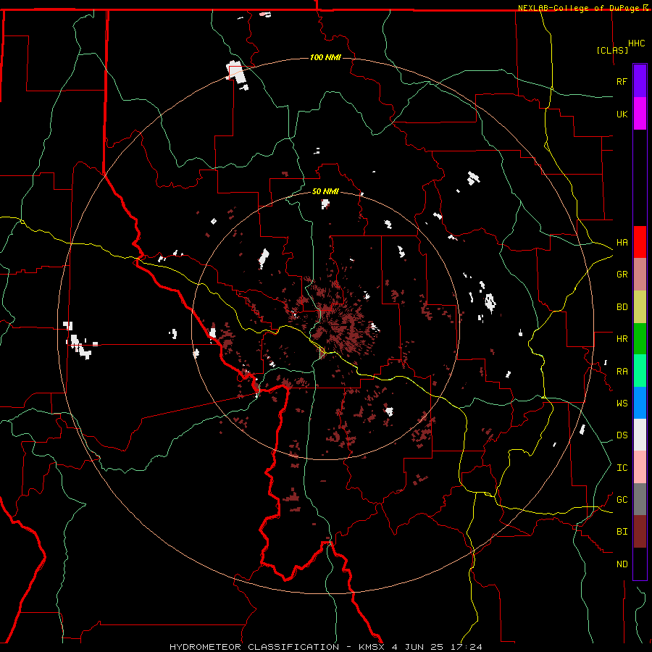Click the green HR legend swatch
The image size is (652, 652).
tap(640, 339)
